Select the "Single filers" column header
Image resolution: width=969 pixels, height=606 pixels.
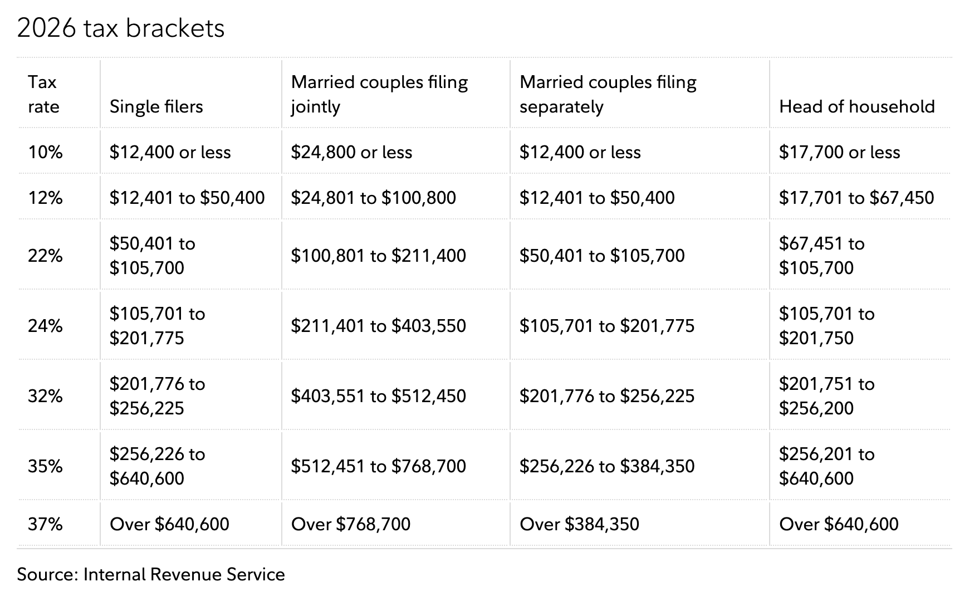tap(156, 106)
